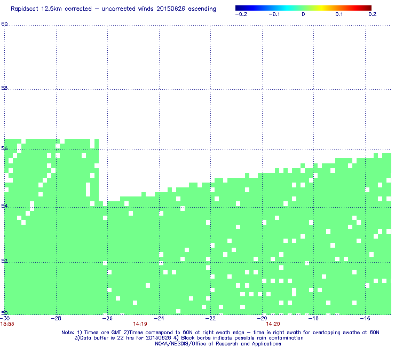Click the 60 latitude axis label
This screenshot has height=347, width=395.
pos(4,24)
